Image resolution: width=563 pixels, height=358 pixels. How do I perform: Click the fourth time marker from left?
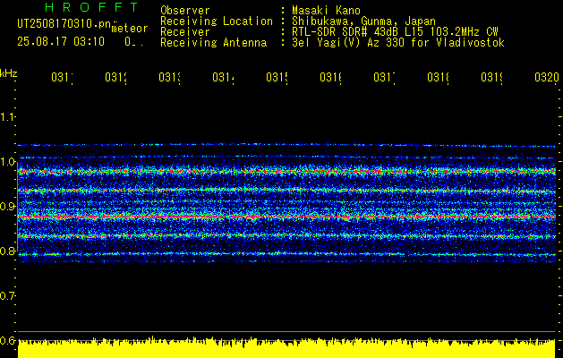pyautogui.click(x=224, y=77)
